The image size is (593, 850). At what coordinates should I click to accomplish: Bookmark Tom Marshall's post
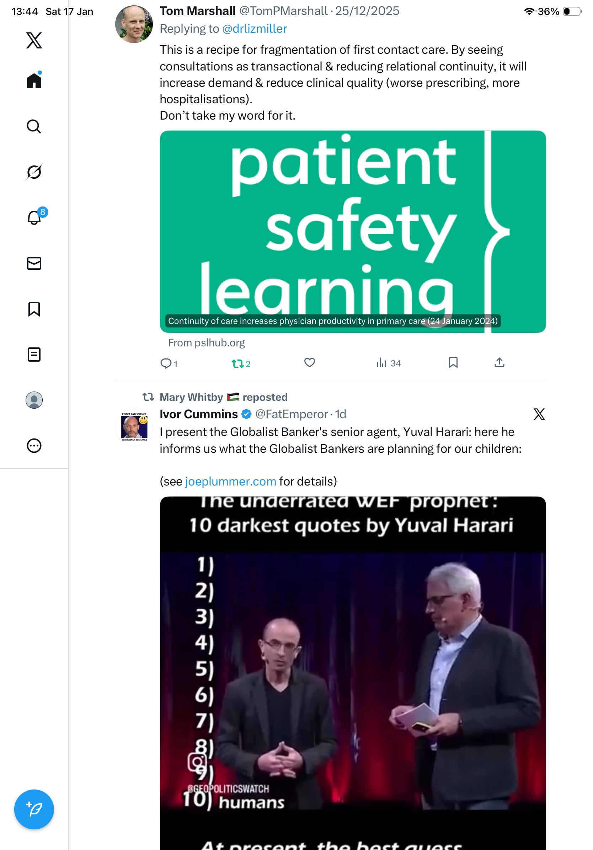point(453,362)
